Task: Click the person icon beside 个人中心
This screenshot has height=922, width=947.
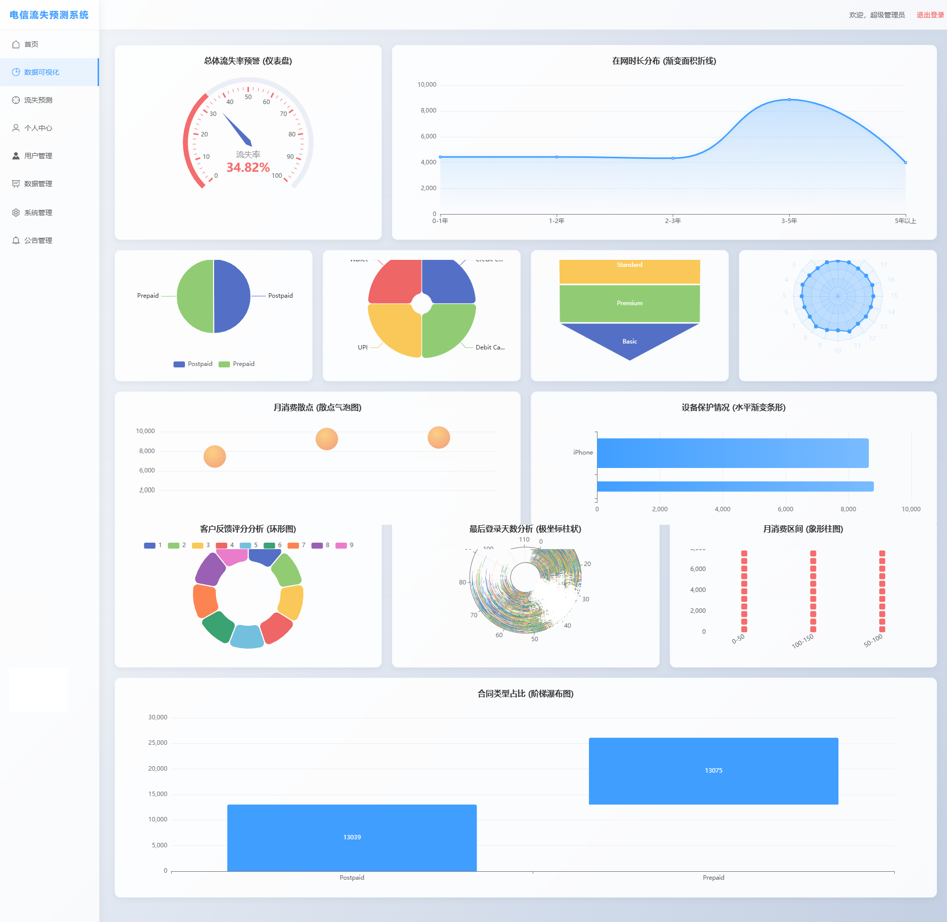Action: (x=16, y=128)
